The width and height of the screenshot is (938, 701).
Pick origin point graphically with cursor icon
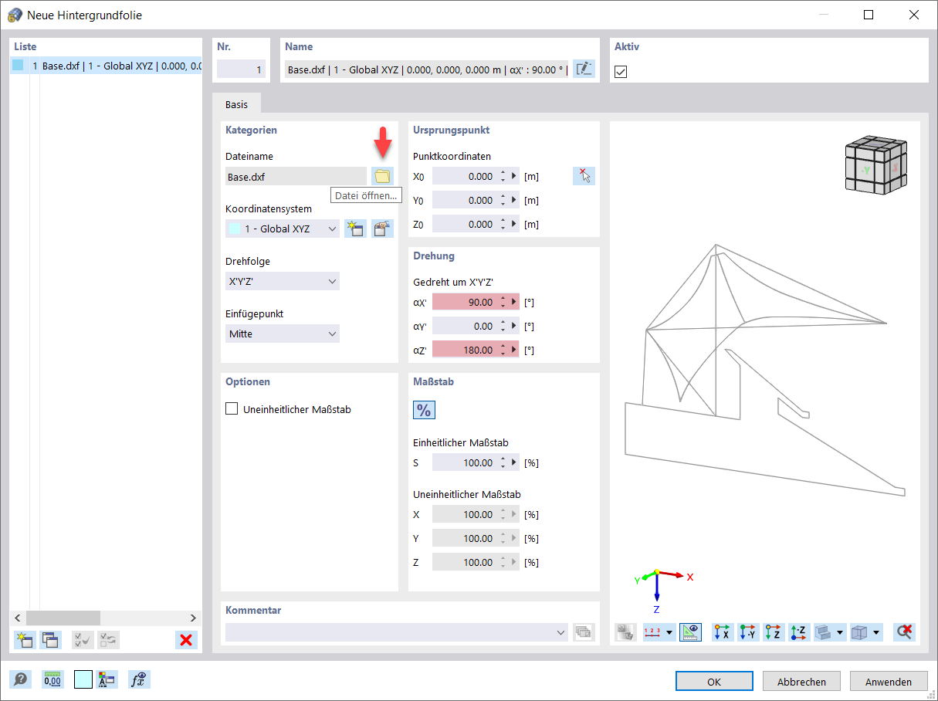(584, 176)
